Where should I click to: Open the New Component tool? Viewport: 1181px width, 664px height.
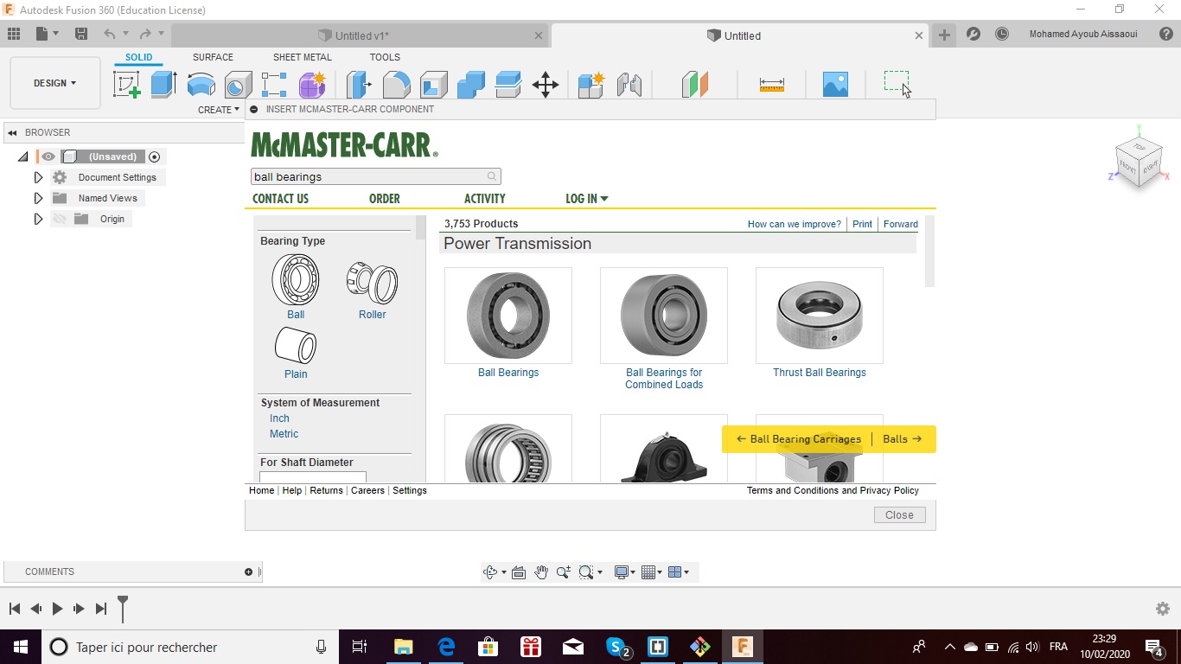[x=591, y=85]
